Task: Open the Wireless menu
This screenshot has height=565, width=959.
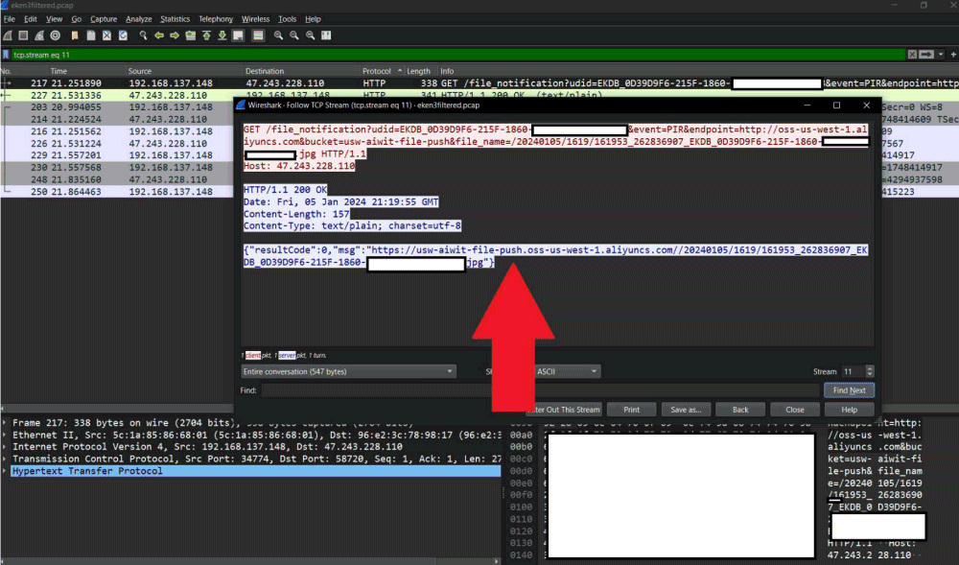Action: [x=256, y=19]
